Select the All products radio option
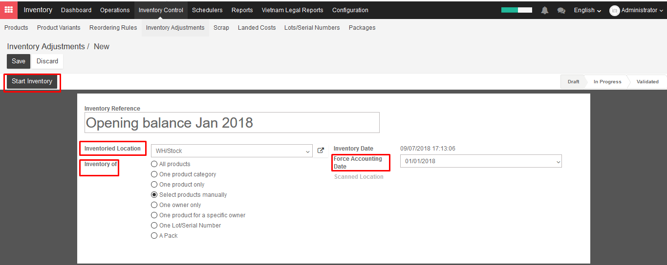The image size is (667, 265). click(x=154, y=164)
